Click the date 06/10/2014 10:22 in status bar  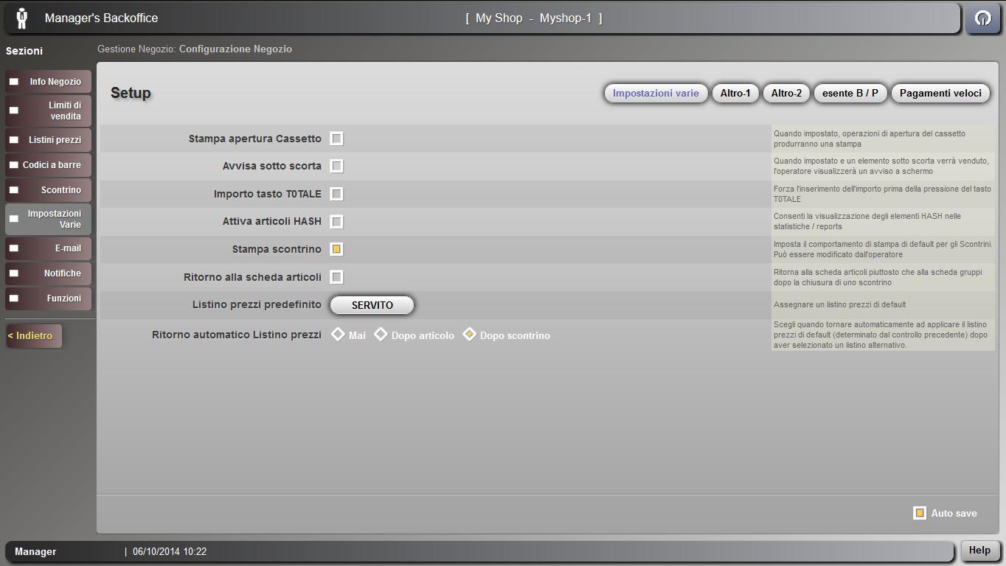click(170, 551)
